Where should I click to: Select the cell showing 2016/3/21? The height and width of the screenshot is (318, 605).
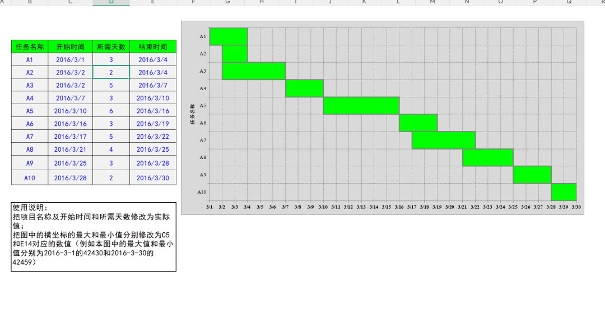[x=71, y=149]
